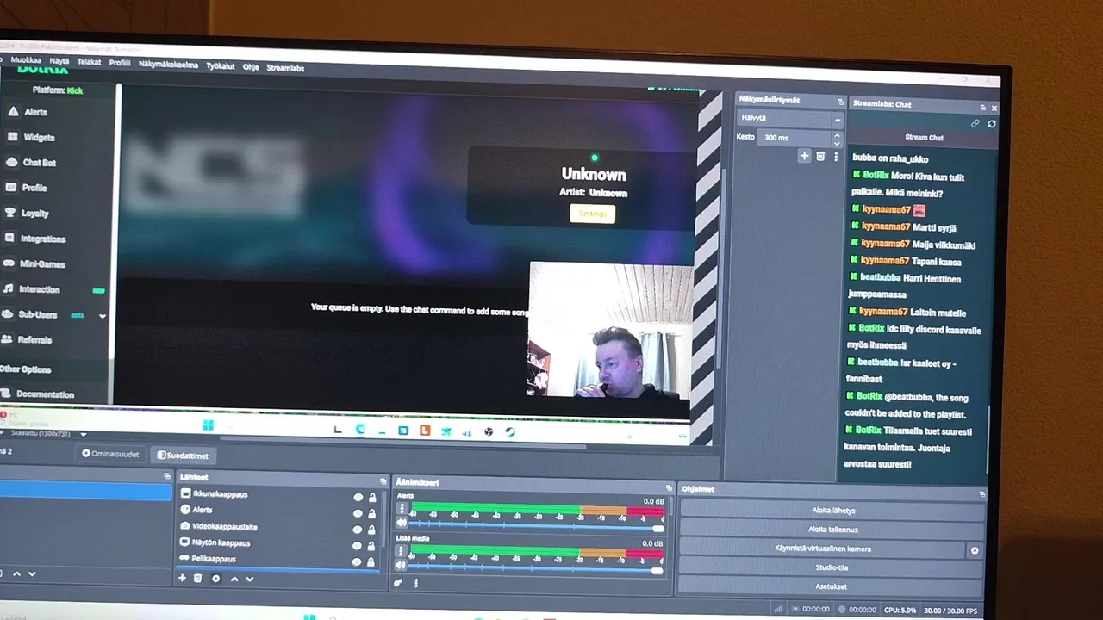Open source properties gear in Lähteet toolbar
Viewport: 1103px width, 620px height.
[215, 579]
